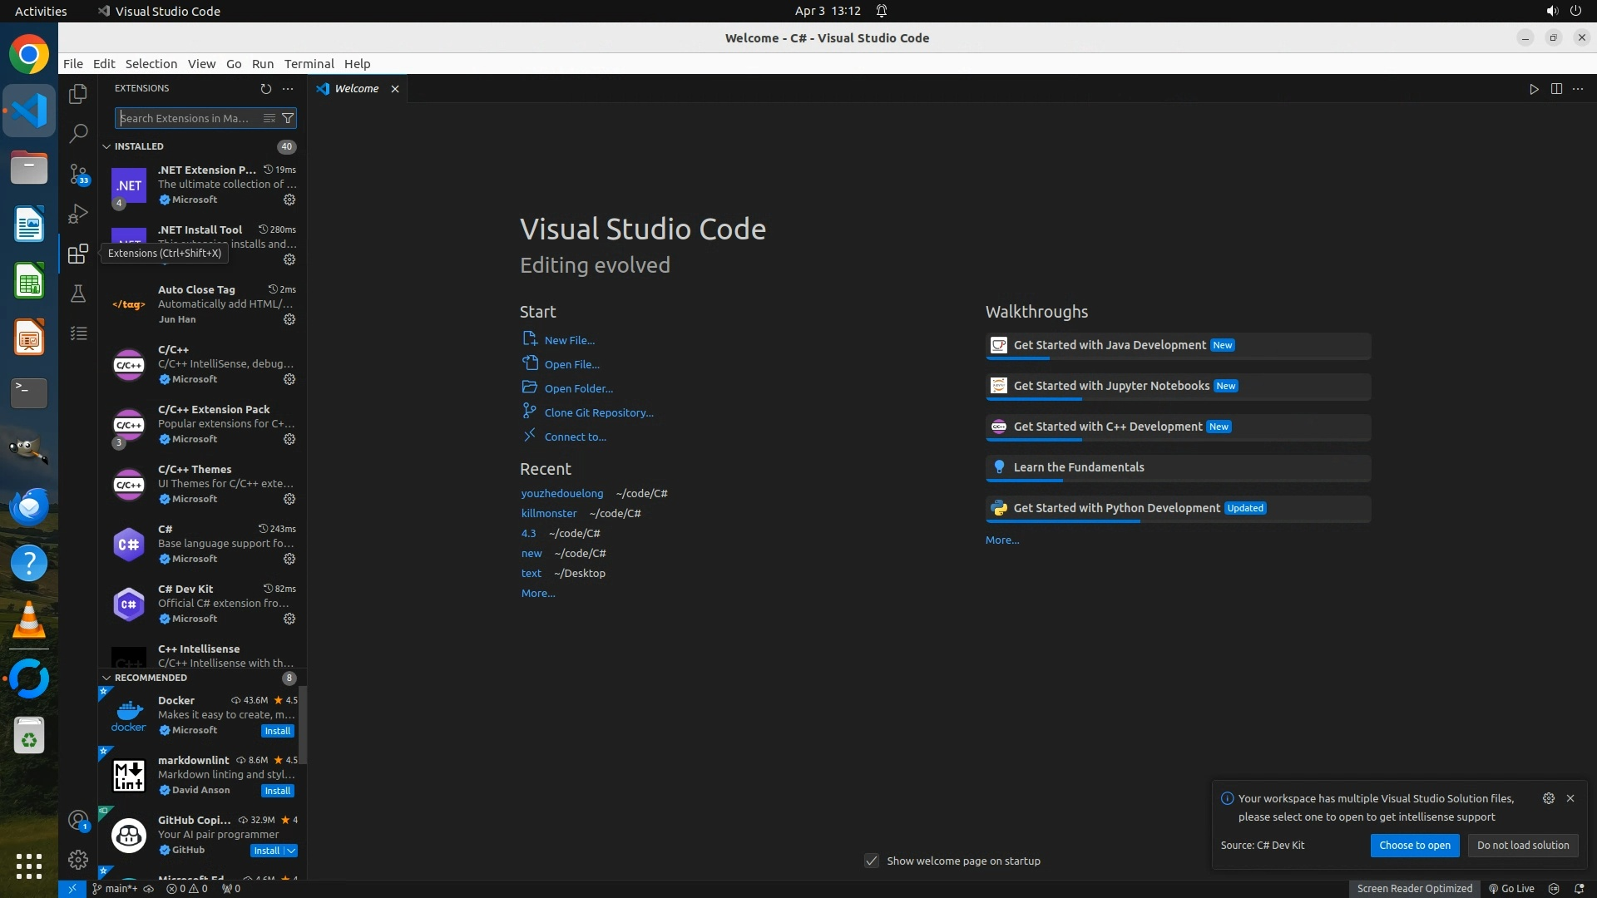Image resolution: width=1597 pixels, height=898 pixels.
Task: Collapse the RECOMMENDED extensions section
Action: tap(106, 678)
